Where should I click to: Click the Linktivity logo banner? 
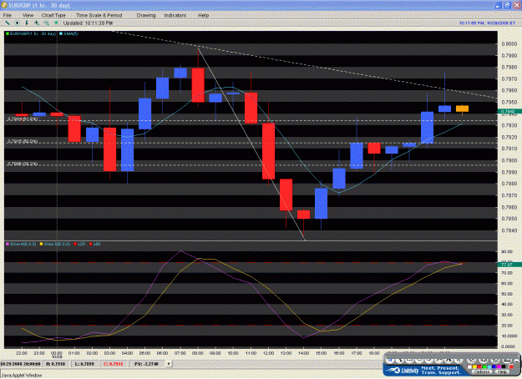click(x=423, y=371)
